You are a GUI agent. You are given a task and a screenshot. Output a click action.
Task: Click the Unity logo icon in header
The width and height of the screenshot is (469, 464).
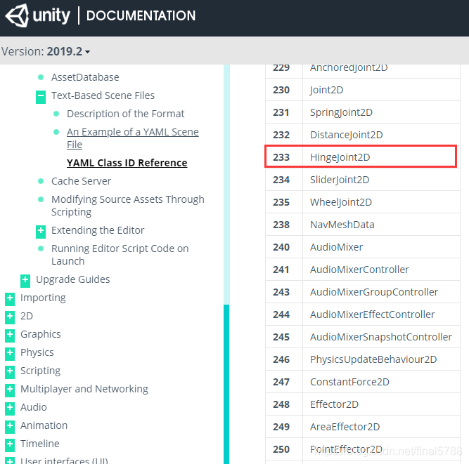tap(18, 15)
